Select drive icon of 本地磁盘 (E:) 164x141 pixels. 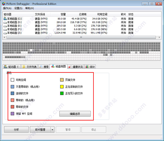pyautogui.click(x=5, y=26)
